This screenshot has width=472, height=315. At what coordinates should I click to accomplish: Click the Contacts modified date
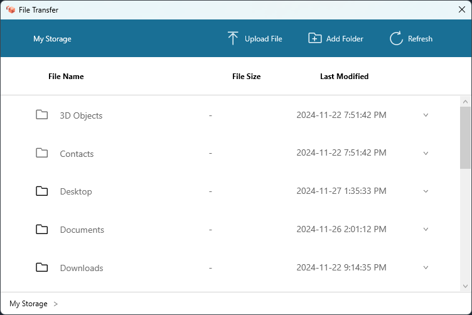pyautogui.click(x=341, y=152)
